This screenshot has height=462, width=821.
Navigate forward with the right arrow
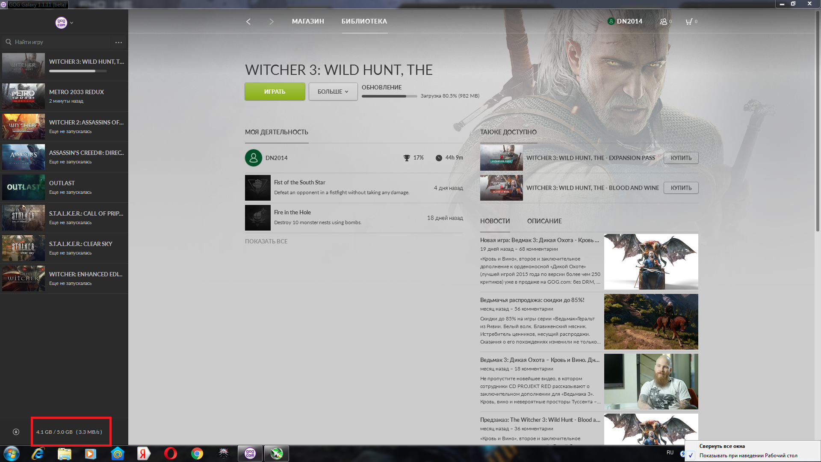tap(271, 21)
